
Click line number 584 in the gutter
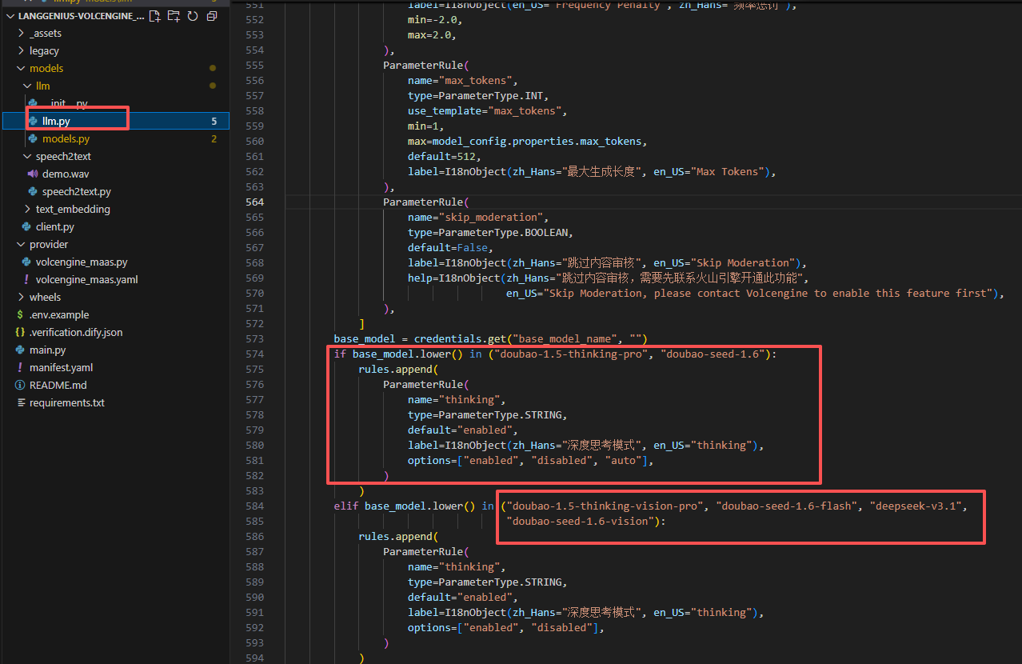[254, 506]
